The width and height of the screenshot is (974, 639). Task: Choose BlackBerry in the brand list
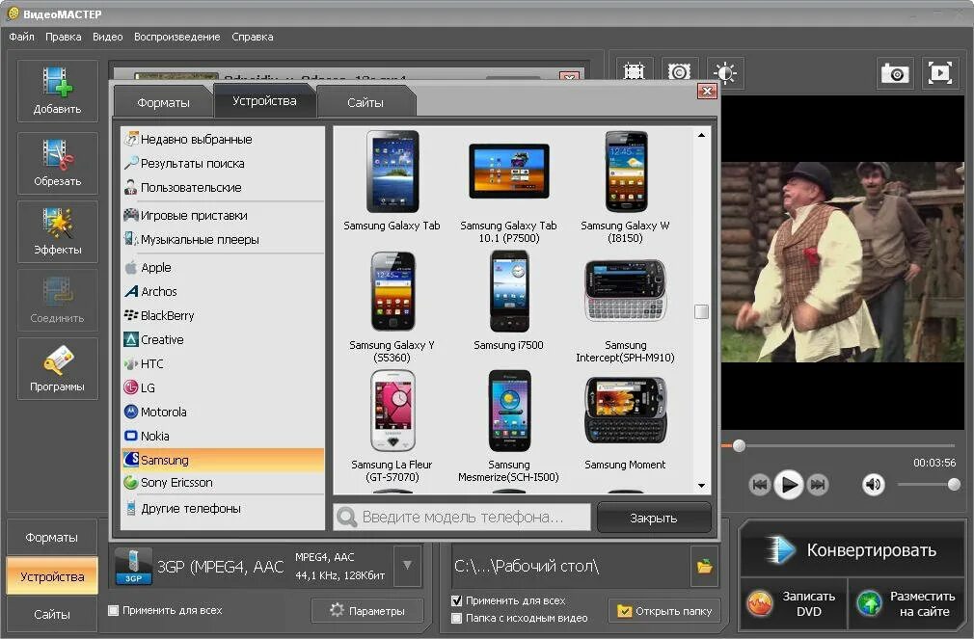223,315
